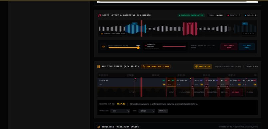Mute via the speaker icon button

[x=103, y=47]
